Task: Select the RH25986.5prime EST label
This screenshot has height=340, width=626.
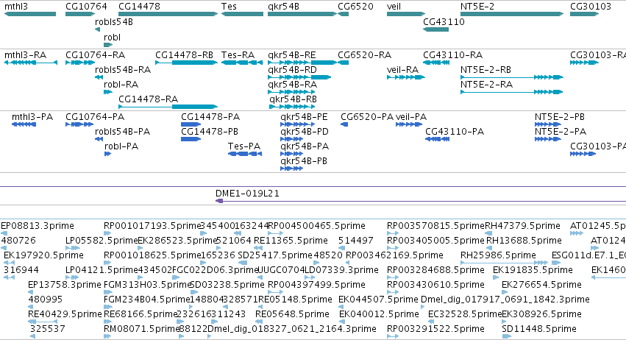Action: pos(498,255)
